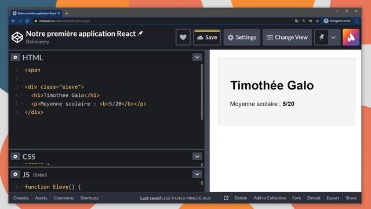371x209 pixels.
Task: Open the Comments panel
Action: 64,198
